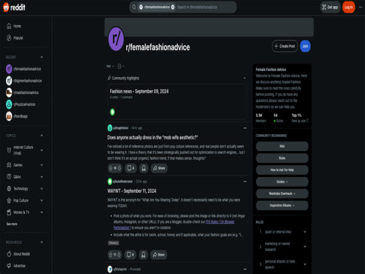Open the Guides bookmark dropdown

(x=282, y=182)
